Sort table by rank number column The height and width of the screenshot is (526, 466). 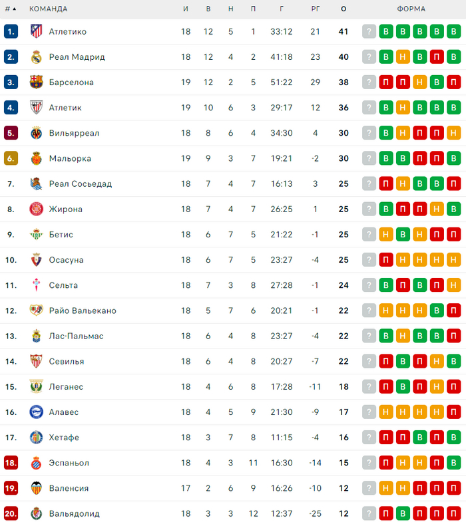11,9
